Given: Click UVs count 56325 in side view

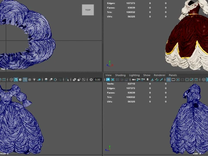Looking at the screenshot, I should click(x=131, y=101).
